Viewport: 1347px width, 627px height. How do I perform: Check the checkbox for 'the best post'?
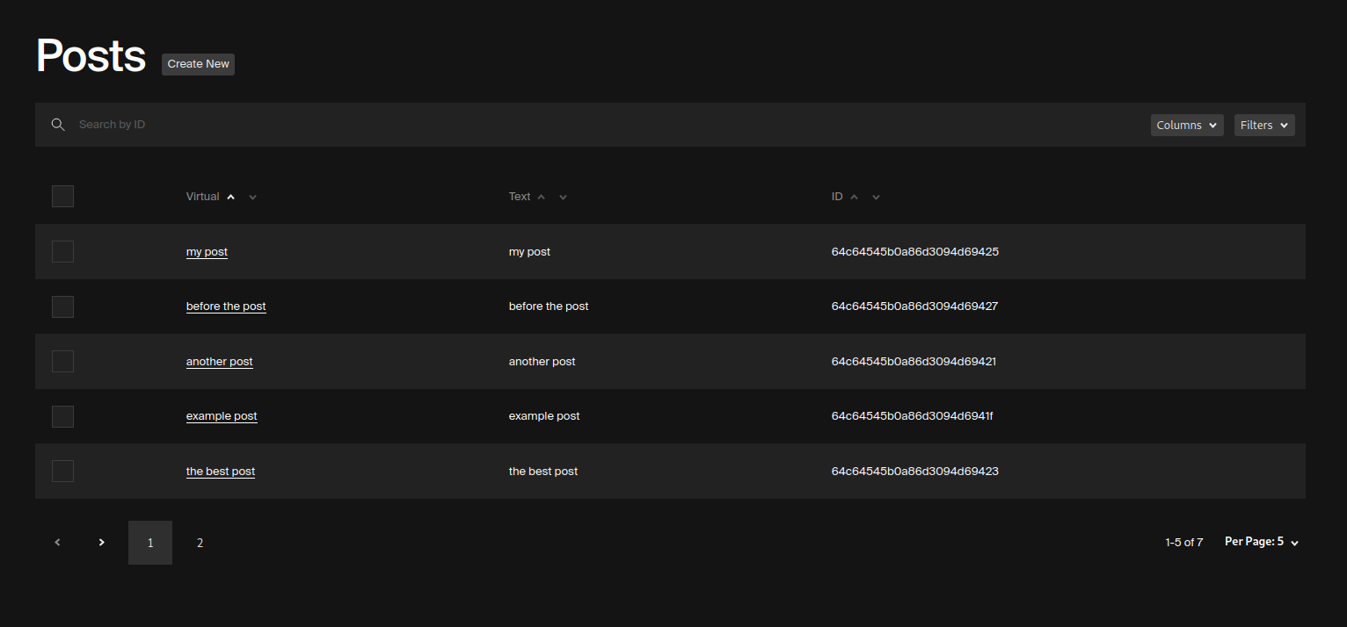tap(62, 471)
